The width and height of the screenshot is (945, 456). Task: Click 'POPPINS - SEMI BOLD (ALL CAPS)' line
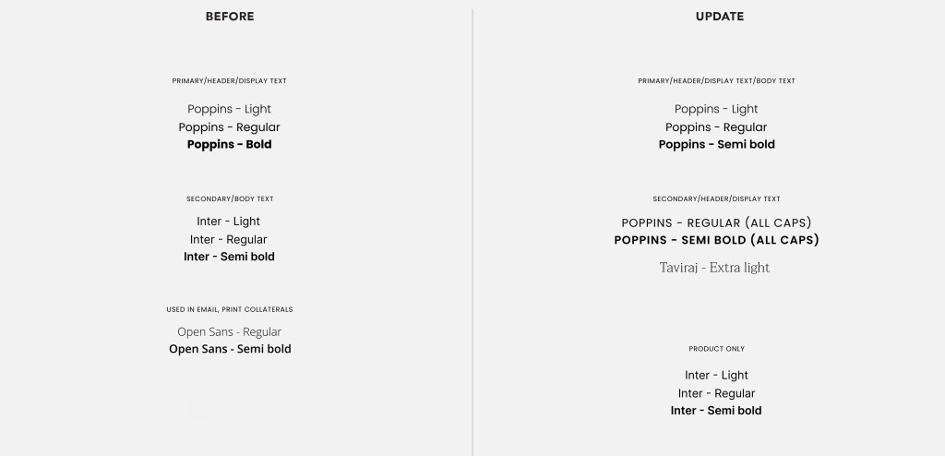(x=716, y=240)
